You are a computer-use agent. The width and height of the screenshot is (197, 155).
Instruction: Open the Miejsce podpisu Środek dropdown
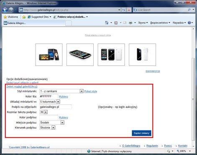click(52, 122)
